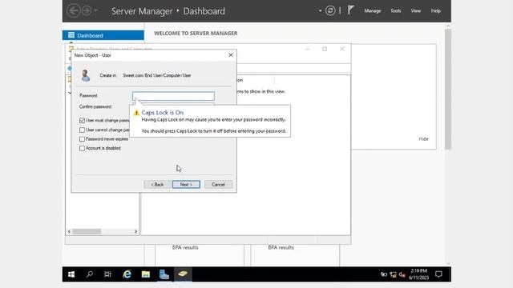Cancel the New Object User dialog
This screenshot has width=513, height=288.
click(x=218, y=185)
